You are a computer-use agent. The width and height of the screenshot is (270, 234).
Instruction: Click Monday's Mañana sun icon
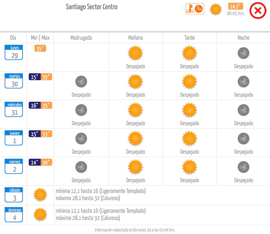point(135,53)
